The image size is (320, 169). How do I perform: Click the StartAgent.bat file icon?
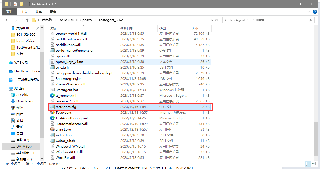(52, 90)
